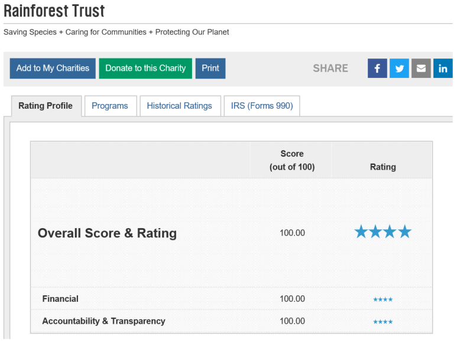
Task: Add Rainforest Trust to My Charities
Action: point(53,68)
